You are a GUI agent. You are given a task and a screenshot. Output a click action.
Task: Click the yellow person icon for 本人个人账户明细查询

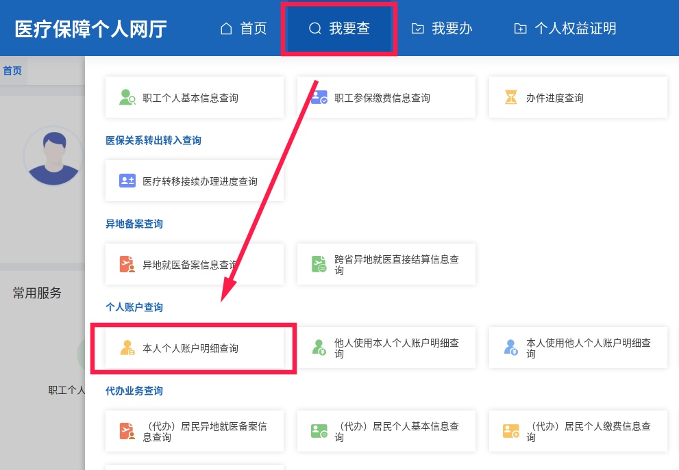coord(127,348)
